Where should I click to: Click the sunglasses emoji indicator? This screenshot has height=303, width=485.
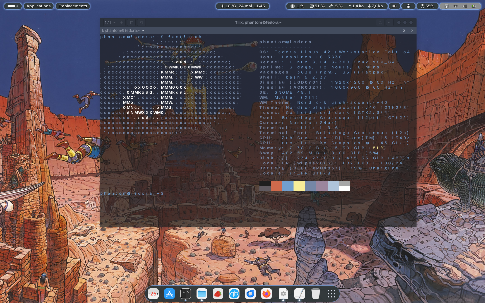point(408,6)
